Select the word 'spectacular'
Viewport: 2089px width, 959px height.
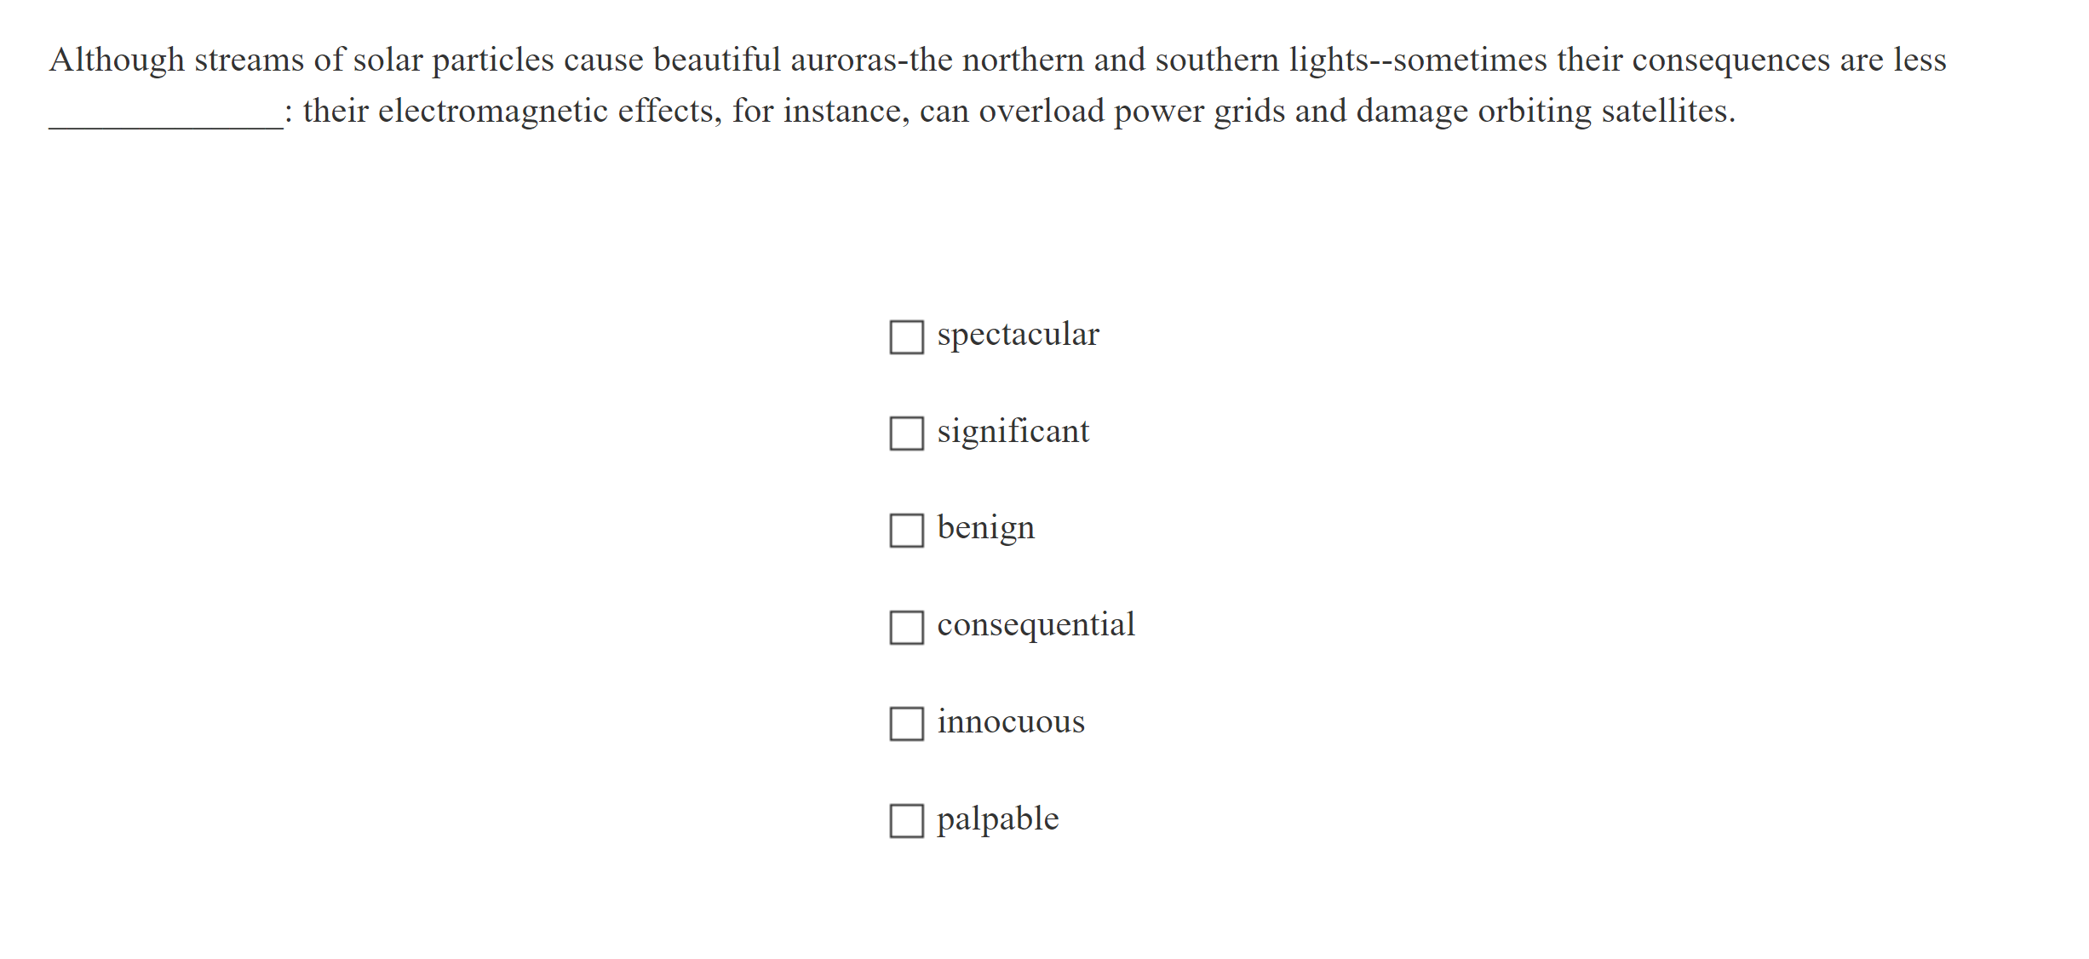coord(1017,334)
